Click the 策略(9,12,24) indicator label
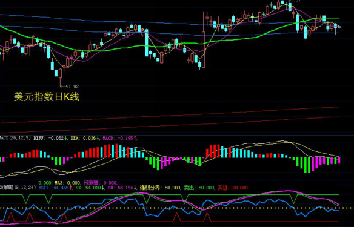 point(18,188)
